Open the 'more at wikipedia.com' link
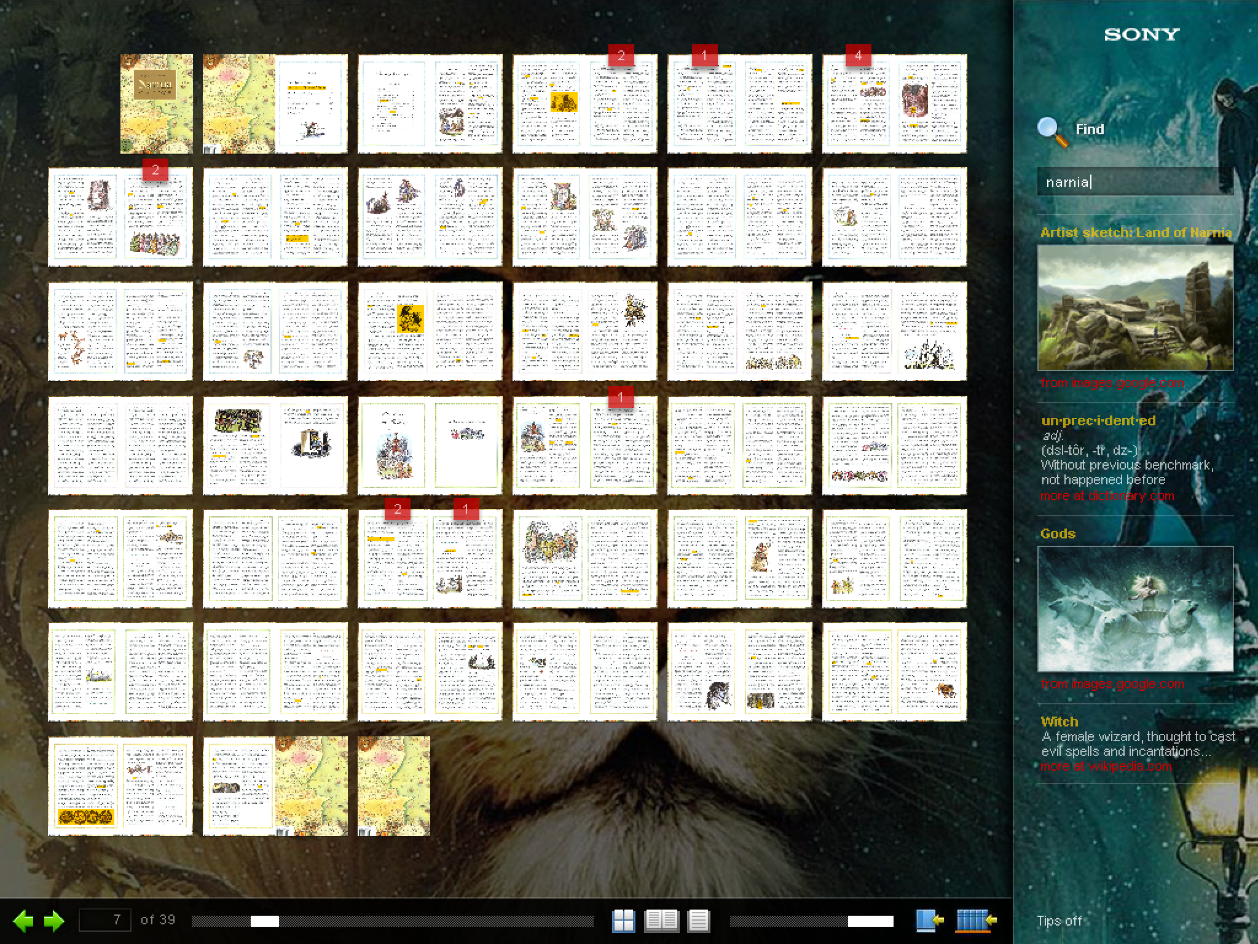This screenshot has height=944, width=1258. point(1106,766)
